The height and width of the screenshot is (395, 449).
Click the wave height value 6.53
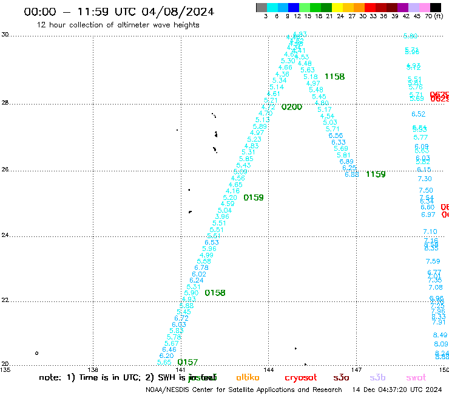(x=212, y=242)
